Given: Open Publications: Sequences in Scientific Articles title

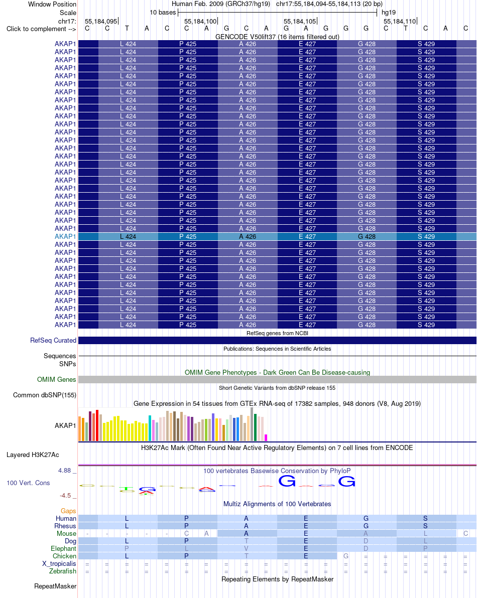Looking at the screenshot, I should [277, 349].
